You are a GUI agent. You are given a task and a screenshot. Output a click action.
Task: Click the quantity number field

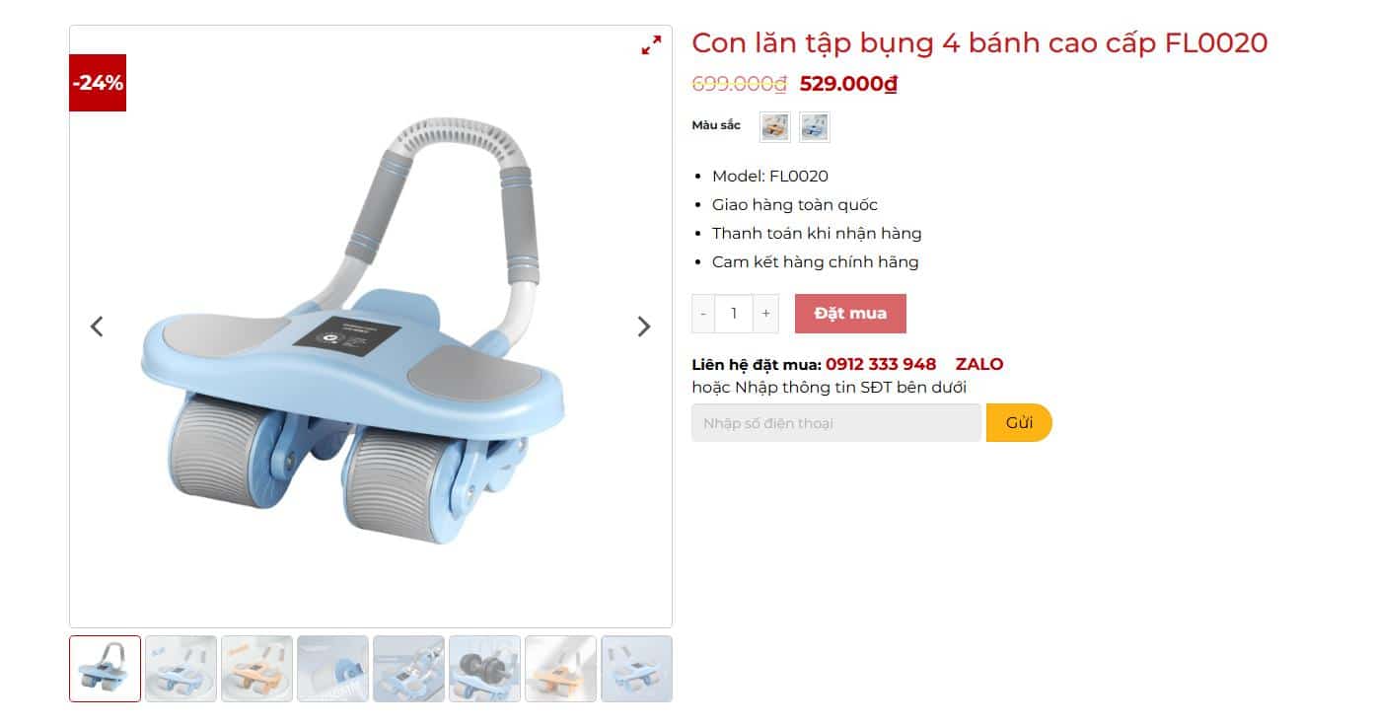[x=734, y=314]
